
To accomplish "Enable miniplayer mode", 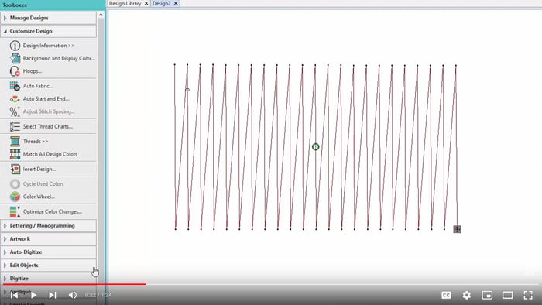I will point(487,295).
